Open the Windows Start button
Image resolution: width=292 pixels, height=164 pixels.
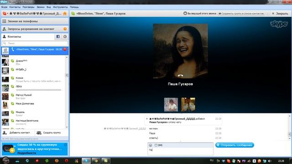(5, 160)
